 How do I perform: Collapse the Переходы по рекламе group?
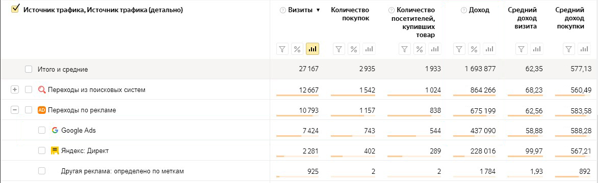click(x=14, y=110)
